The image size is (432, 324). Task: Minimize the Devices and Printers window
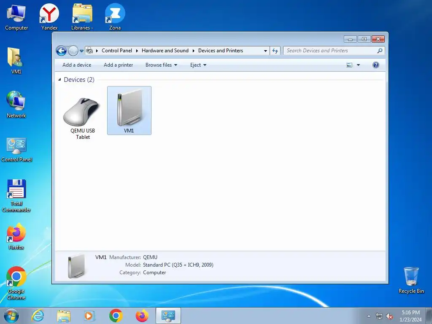pyautogui.click(x=350, y=39)
